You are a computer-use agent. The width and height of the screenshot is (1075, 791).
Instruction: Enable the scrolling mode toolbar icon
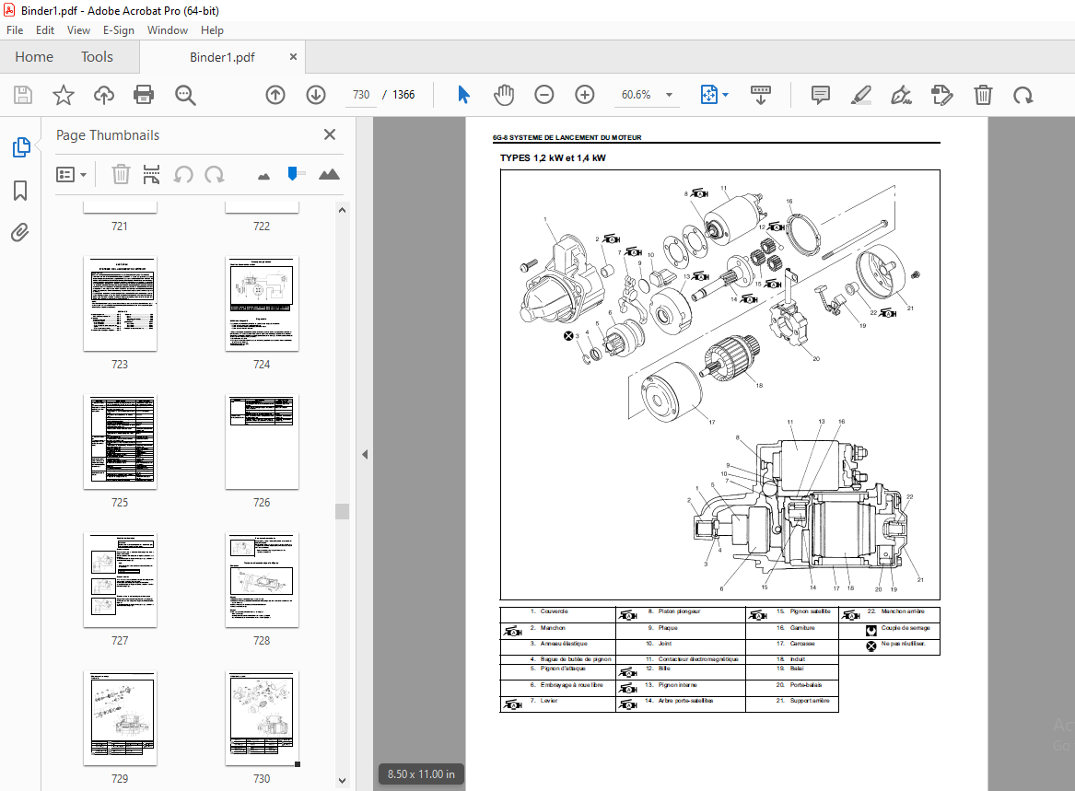point(761,95)
